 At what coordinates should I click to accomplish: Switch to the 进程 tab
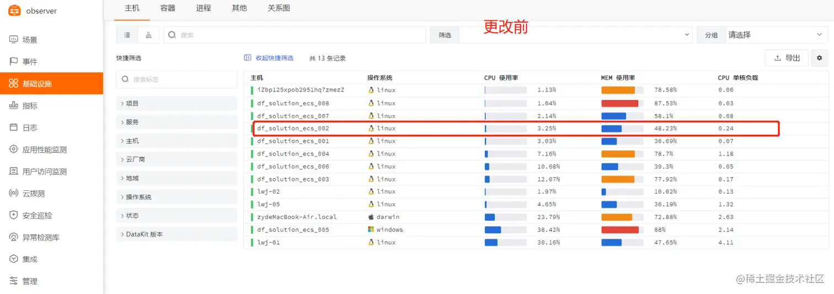[204, 8]
